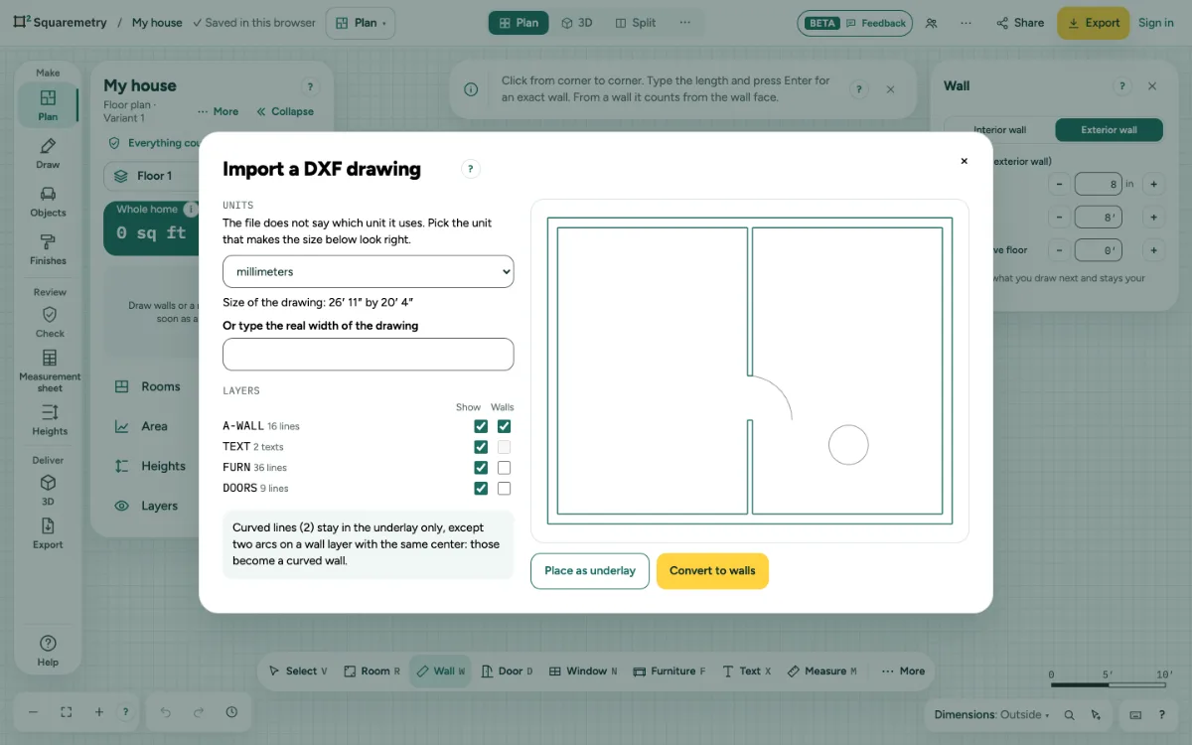
Task: Open Heights in the Review sidebar section
Action: [50, 420]
